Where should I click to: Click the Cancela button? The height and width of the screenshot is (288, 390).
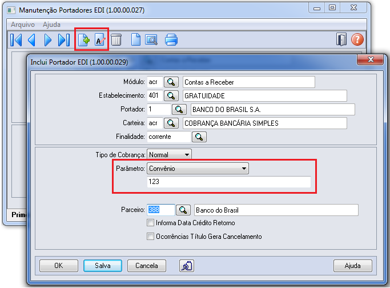147,266
